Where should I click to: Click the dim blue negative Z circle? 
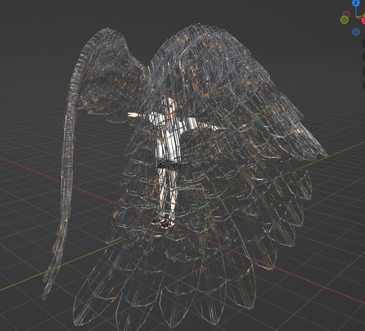click(x=356, y=32)
